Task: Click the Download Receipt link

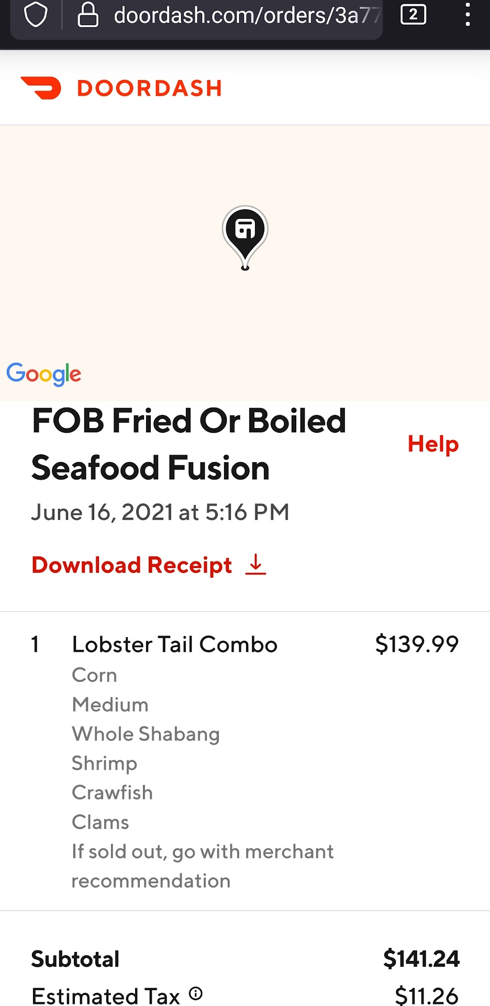Action: coord(132,565)
